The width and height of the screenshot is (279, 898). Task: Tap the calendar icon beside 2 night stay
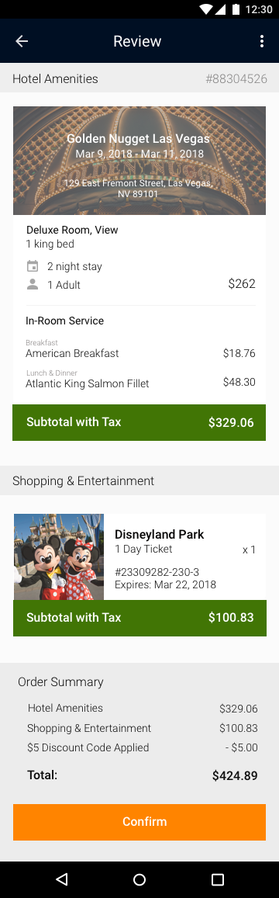(x=33, y=266)
